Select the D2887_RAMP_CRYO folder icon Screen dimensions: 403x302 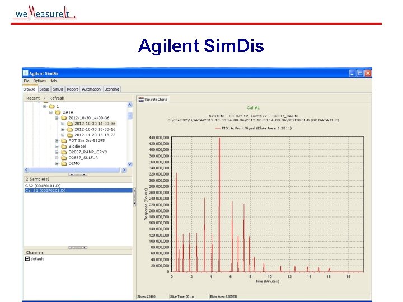tap(64, 152)
